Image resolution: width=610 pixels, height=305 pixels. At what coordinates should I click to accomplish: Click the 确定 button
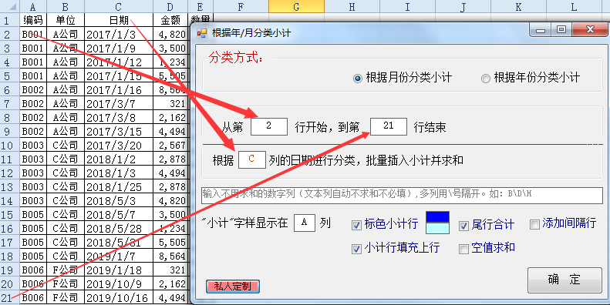pyautogui.click(x=565, y=280)
